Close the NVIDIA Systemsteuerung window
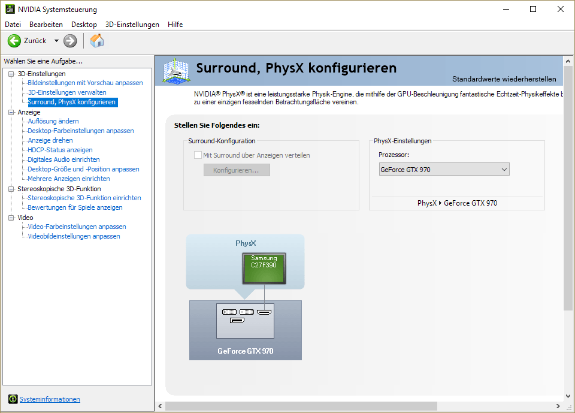The width and height of the screenshot is (575, 413). coord(561,9)
